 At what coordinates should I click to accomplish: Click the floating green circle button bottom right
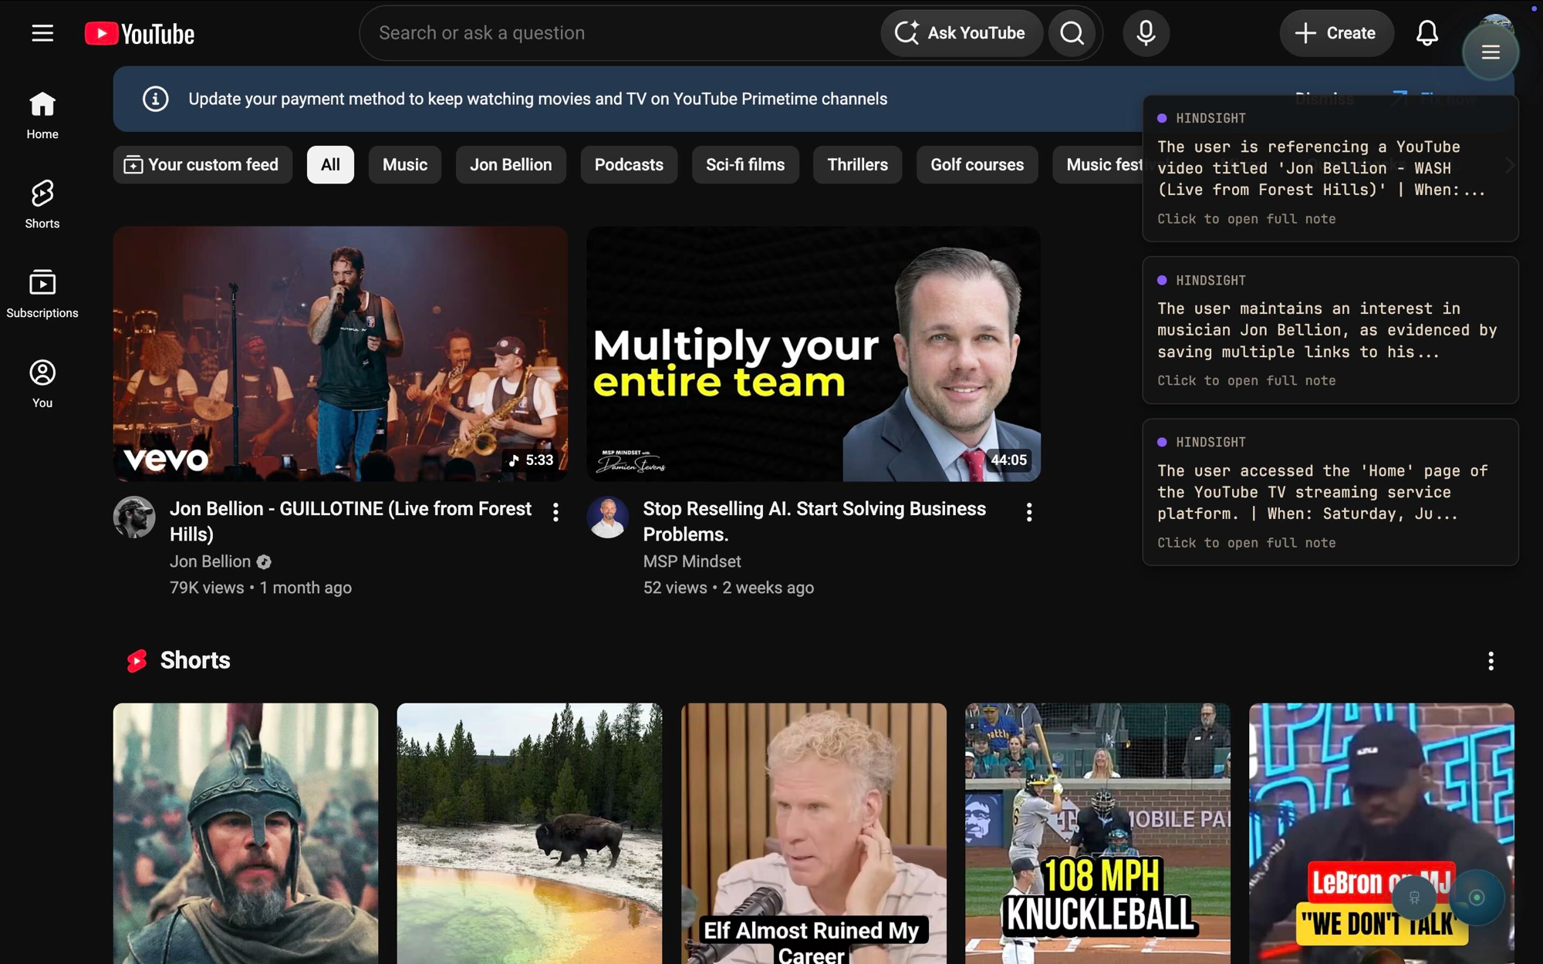1476,898
